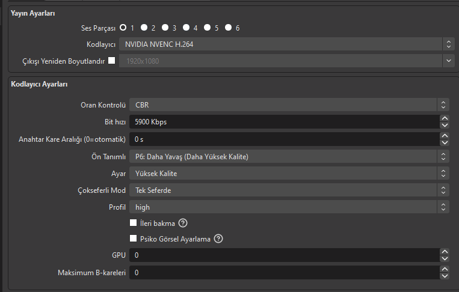Select Ses Parçası track 2

point(144,28)
